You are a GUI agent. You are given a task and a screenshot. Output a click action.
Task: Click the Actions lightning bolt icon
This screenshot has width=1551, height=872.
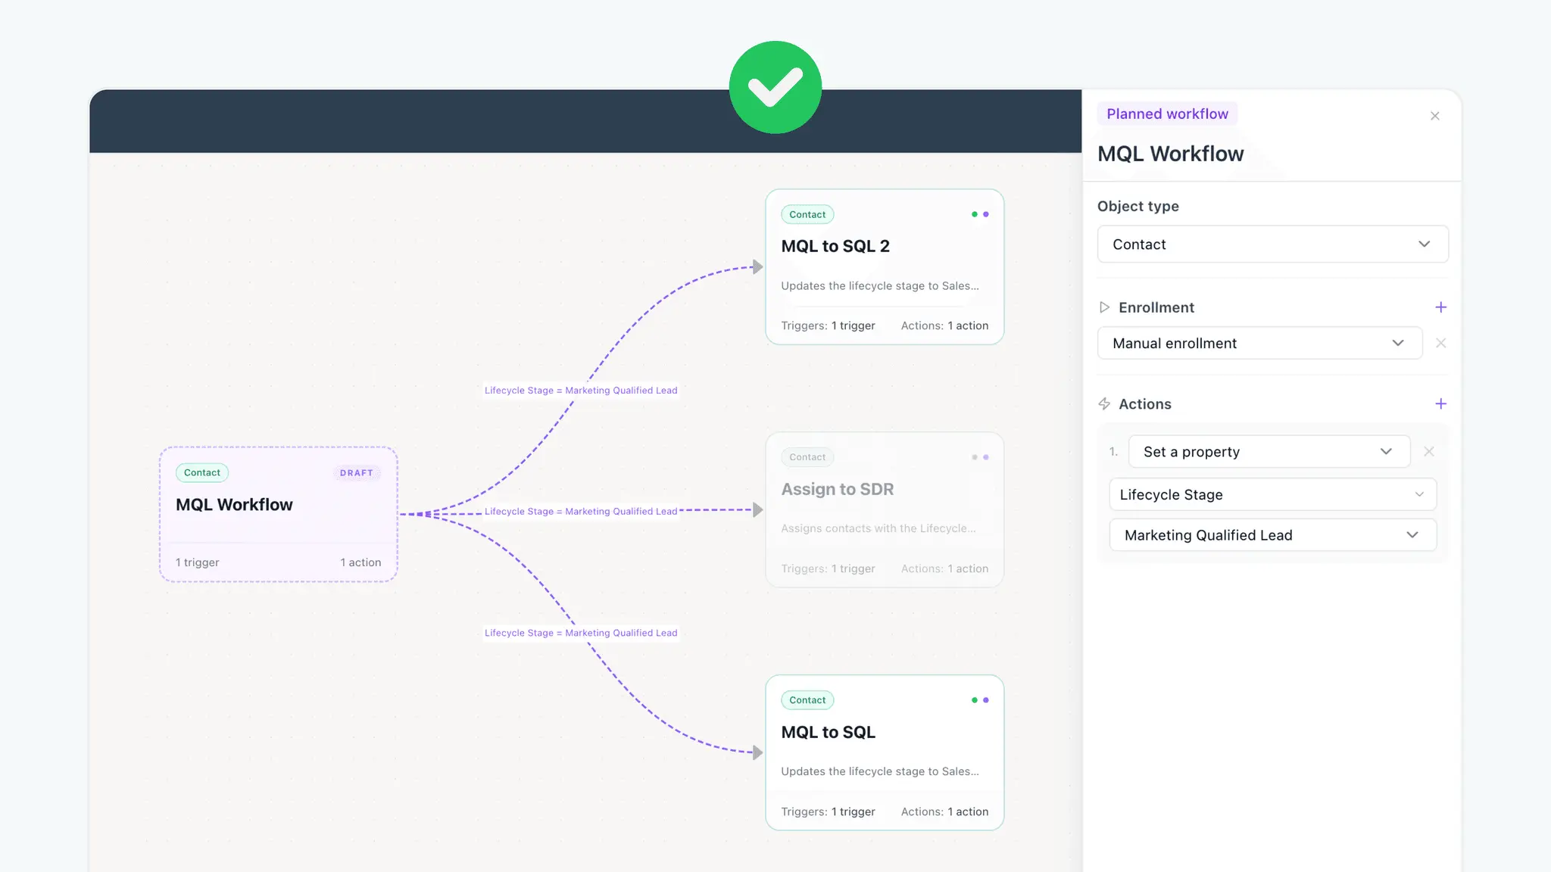tap(1104, 404)
